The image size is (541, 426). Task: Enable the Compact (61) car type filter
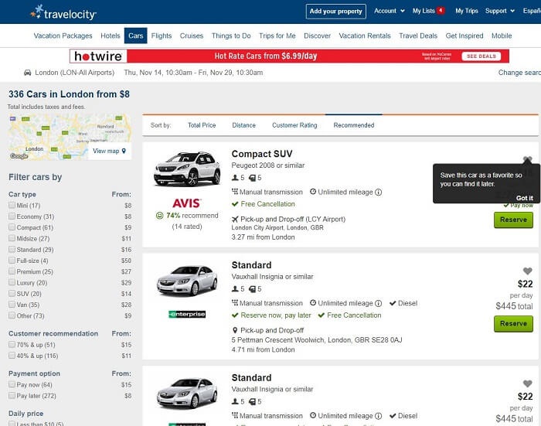click(x=12, y=227)
